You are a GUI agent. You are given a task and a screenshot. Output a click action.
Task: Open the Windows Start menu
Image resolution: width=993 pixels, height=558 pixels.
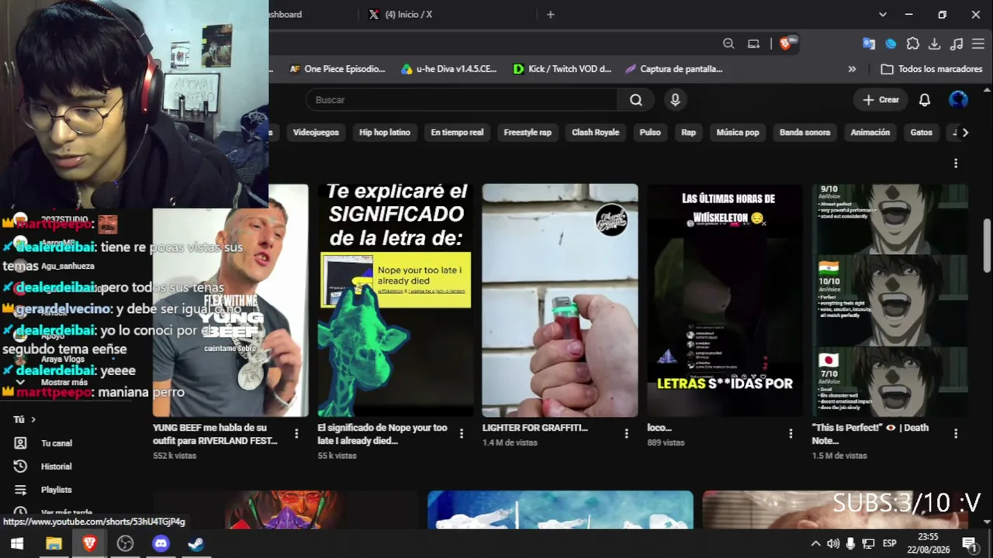[x=17, y=543]
